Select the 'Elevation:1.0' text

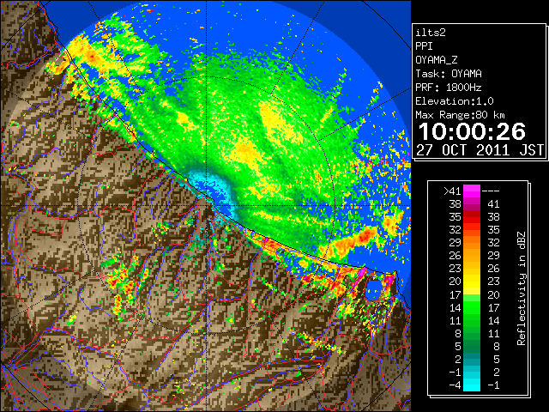point(455,101)
